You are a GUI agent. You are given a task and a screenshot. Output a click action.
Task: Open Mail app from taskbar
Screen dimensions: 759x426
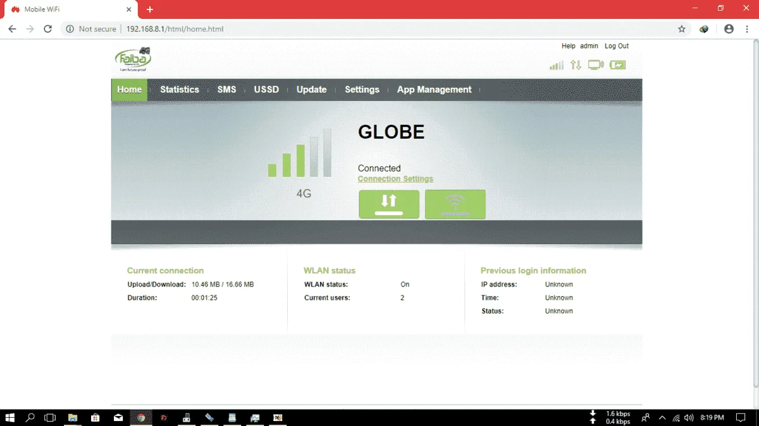(x=118, y=417)
